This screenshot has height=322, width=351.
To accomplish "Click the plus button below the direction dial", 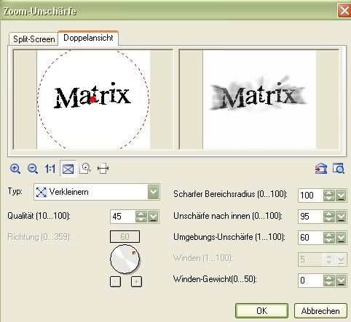I will pos(136,282).
